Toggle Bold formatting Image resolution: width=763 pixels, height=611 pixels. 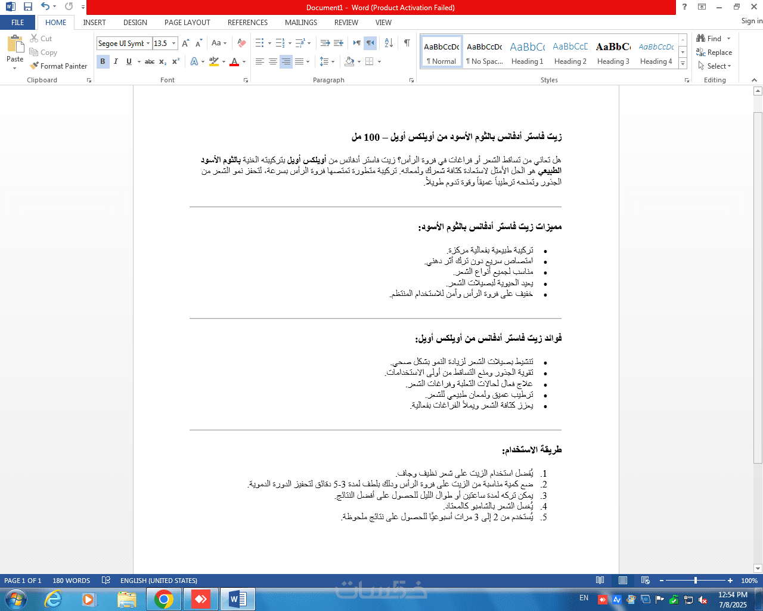point(103,61)
